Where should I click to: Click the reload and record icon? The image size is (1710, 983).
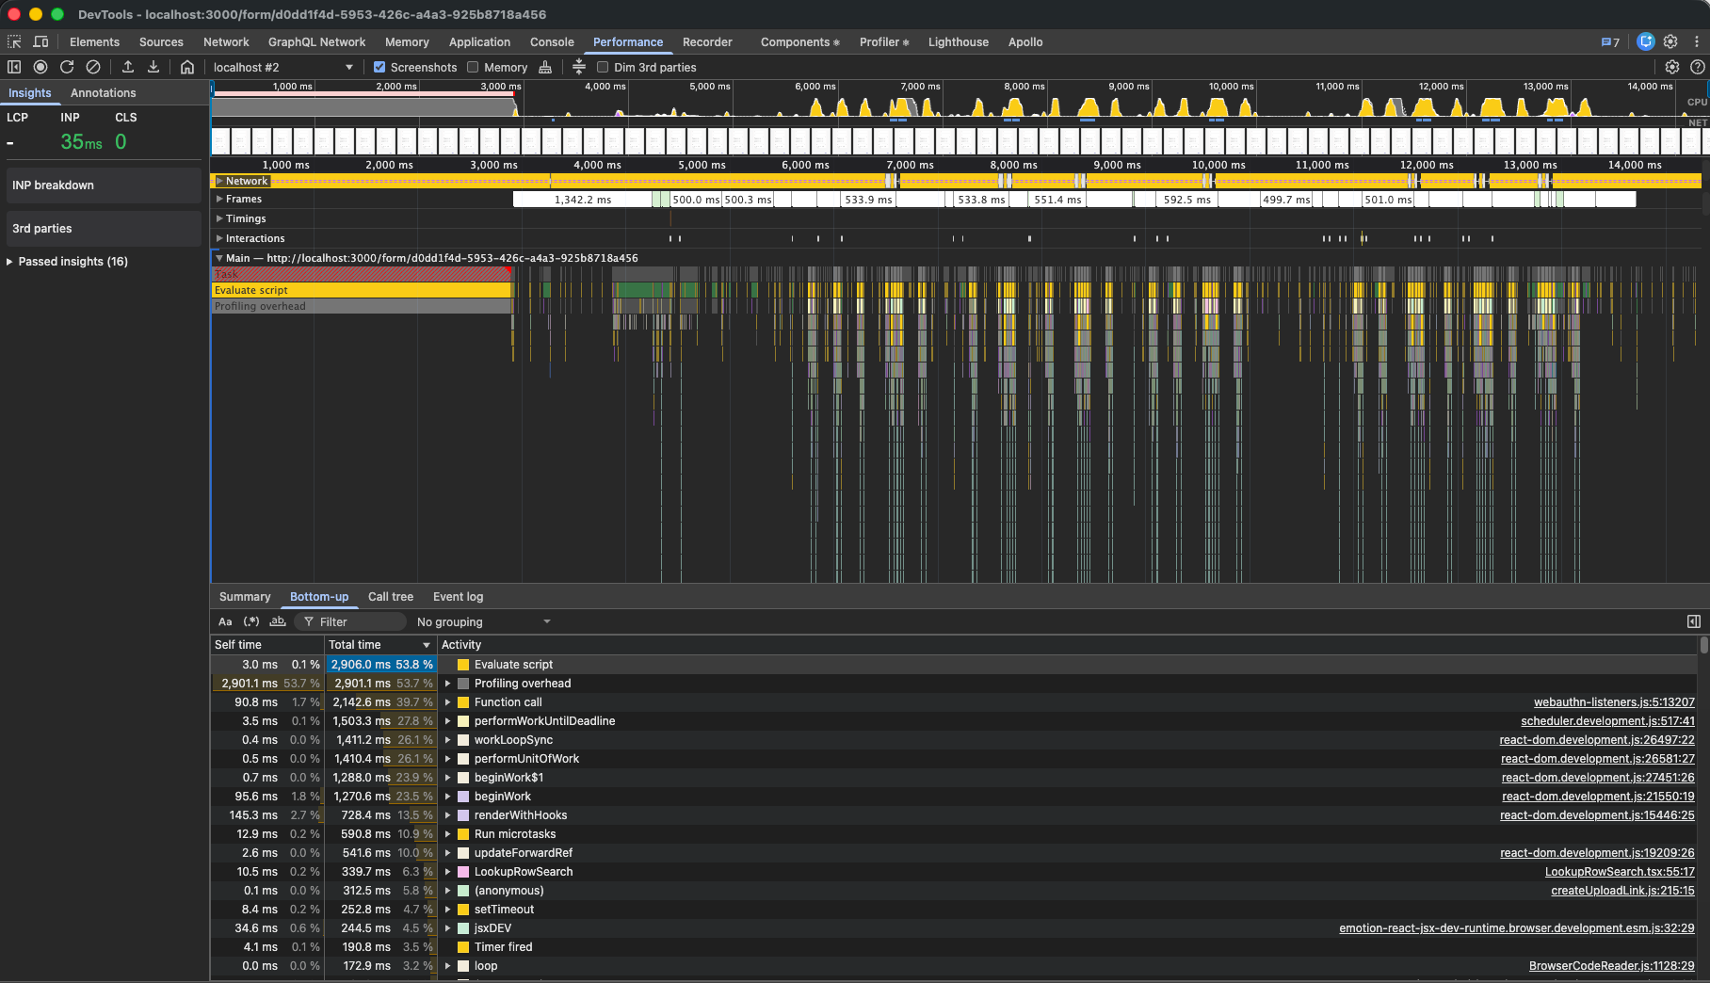67,67
